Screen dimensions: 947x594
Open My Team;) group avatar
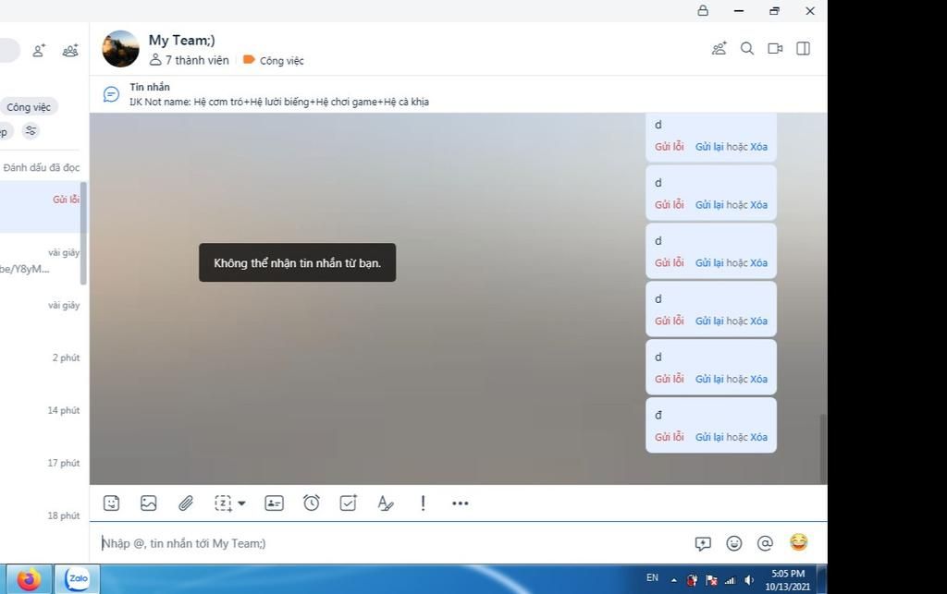pos(120,49)
